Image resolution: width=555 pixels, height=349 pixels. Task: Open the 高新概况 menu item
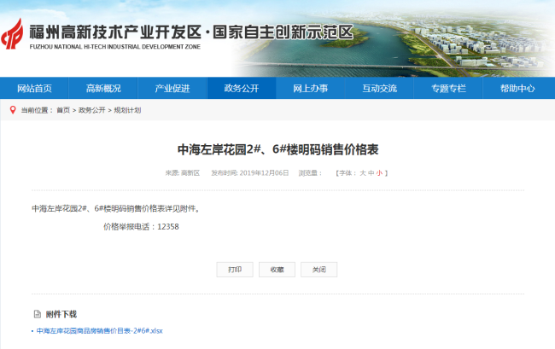click(x=103, y=88)
